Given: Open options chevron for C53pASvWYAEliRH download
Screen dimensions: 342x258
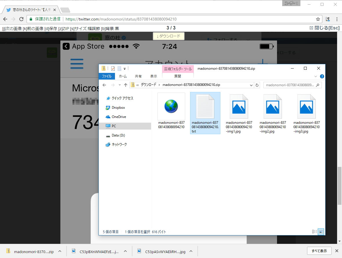Looking at the screenshot, I should [x=191, y=251].
